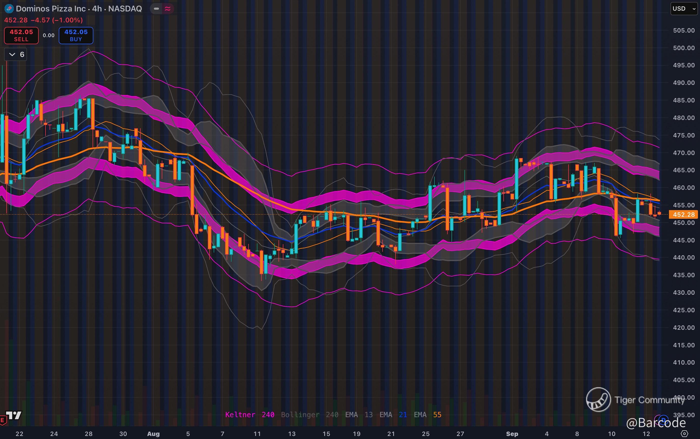Click the Tiger Community watermark logo
The height and width of the screenshot is (439, 700).
click(x=598, y=400)
